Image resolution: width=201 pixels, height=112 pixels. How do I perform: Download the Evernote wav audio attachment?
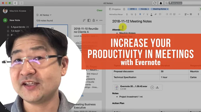pyautogui.click(x=157, y=87)
